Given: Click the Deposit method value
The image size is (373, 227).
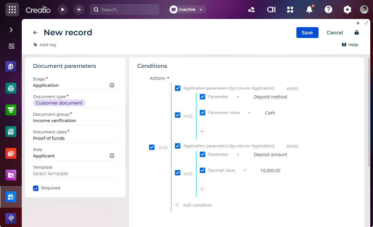Looking at the screenshot, I should tap(271, 97).
